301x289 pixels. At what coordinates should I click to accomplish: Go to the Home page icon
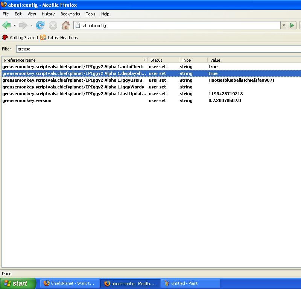pos(65,25)
